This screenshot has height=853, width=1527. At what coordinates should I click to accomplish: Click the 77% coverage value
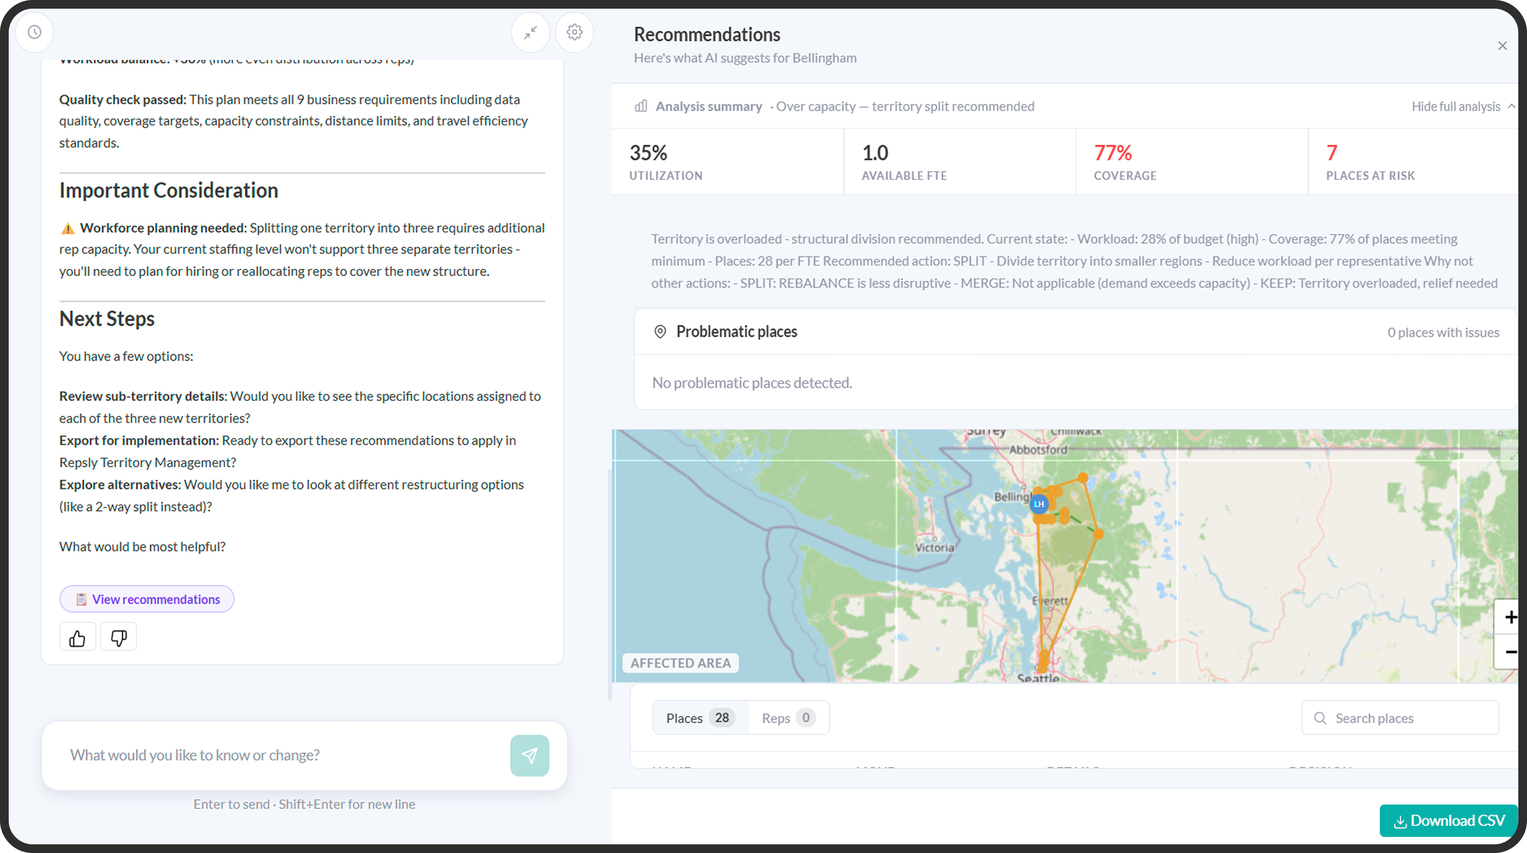(x=1113, y=153)
